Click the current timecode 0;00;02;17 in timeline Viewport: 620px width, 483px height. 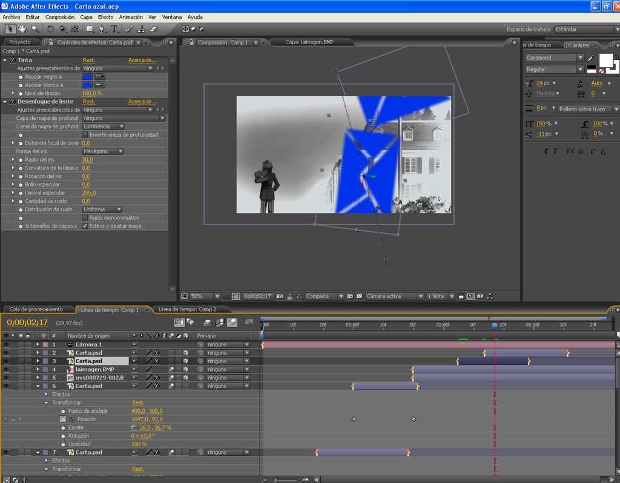point(27,323)
